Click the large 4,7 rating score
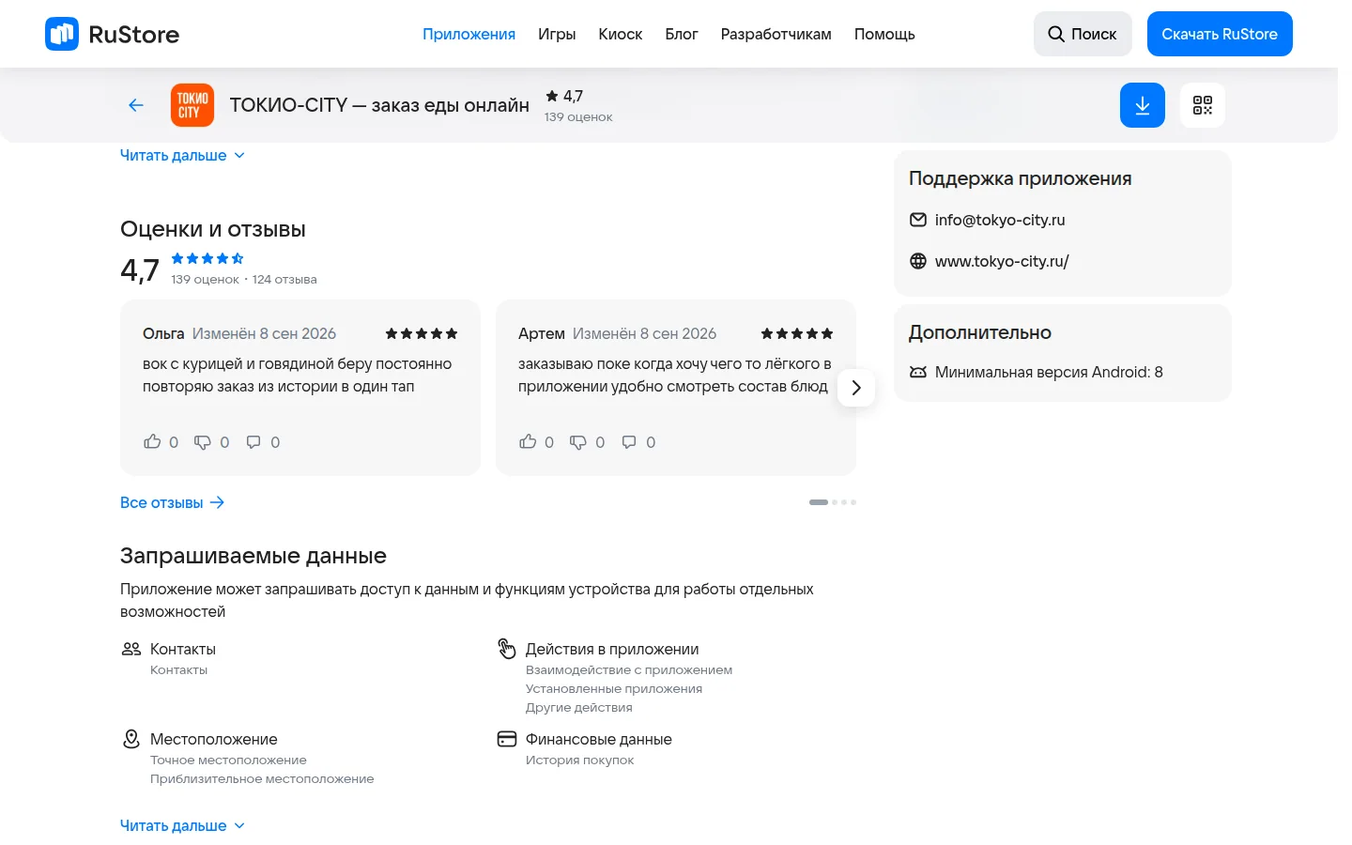This screenshot has width=1352, height=845. tap(140, 270)
